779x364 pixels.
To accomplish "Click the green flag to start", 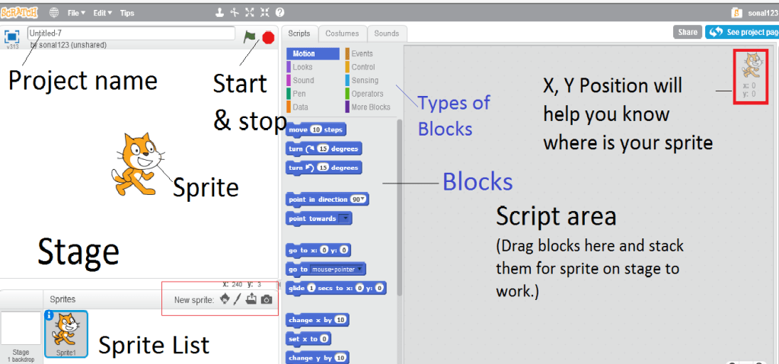I will coord(250,37).
